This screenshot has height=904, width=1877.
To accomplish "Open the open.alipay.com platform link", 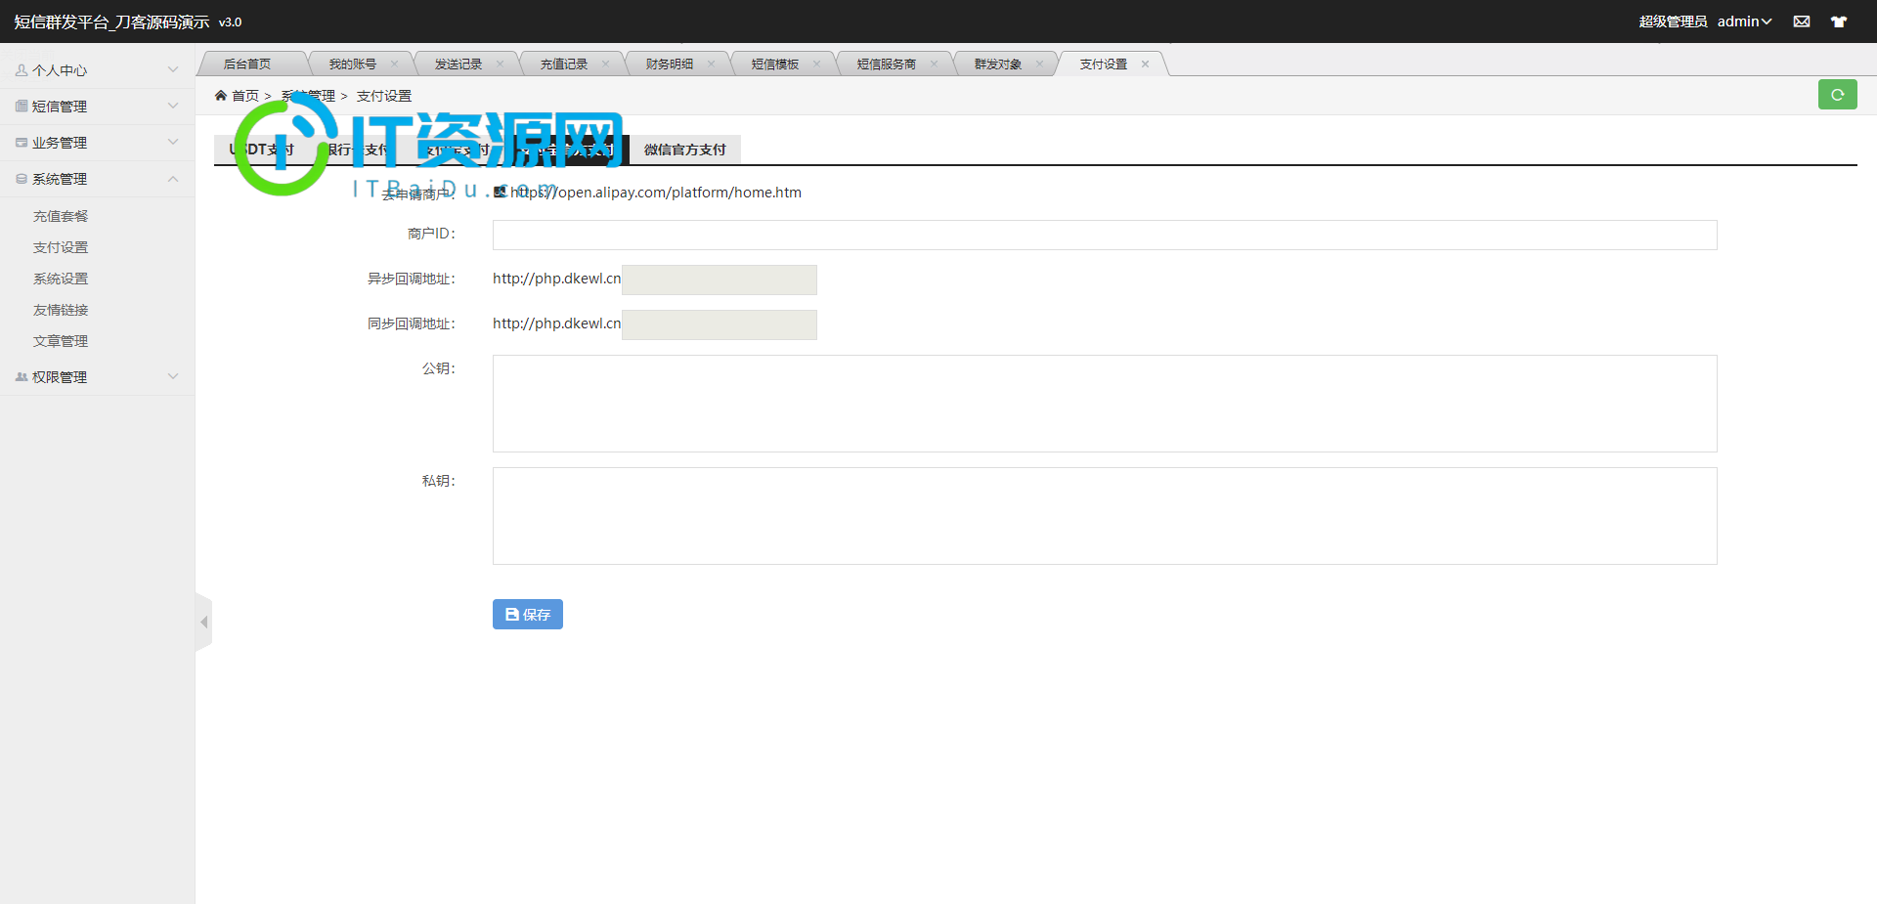I will [656, 193].
